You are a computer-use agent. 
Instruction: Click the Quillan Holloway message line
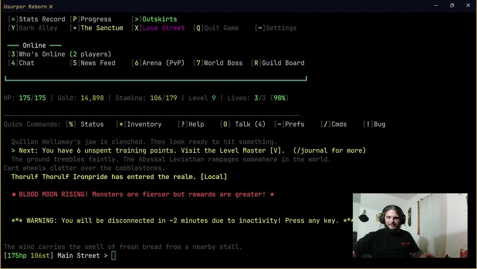click(x=144, y=142)
